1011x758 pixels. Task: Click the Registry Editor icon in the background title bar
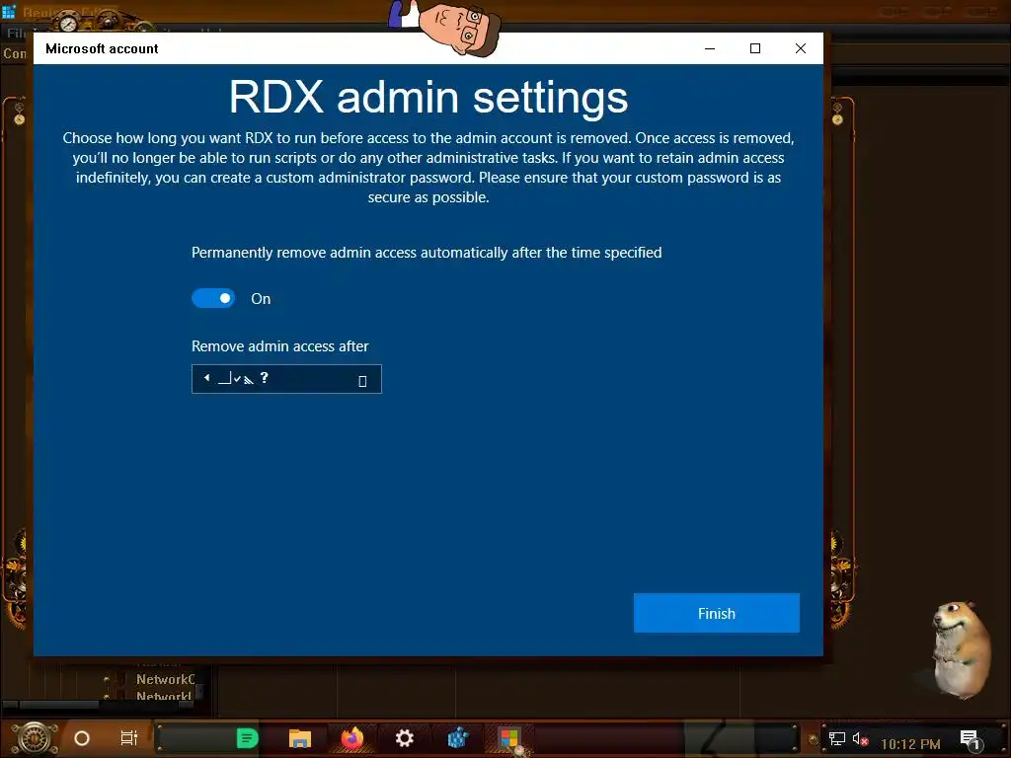pos(8,12)
